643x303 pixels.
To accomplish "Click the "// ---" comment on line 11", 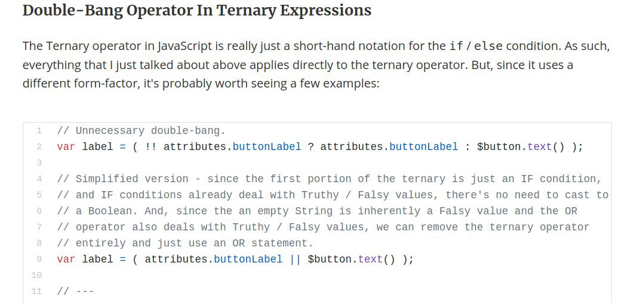I will (x=76, y=291).
